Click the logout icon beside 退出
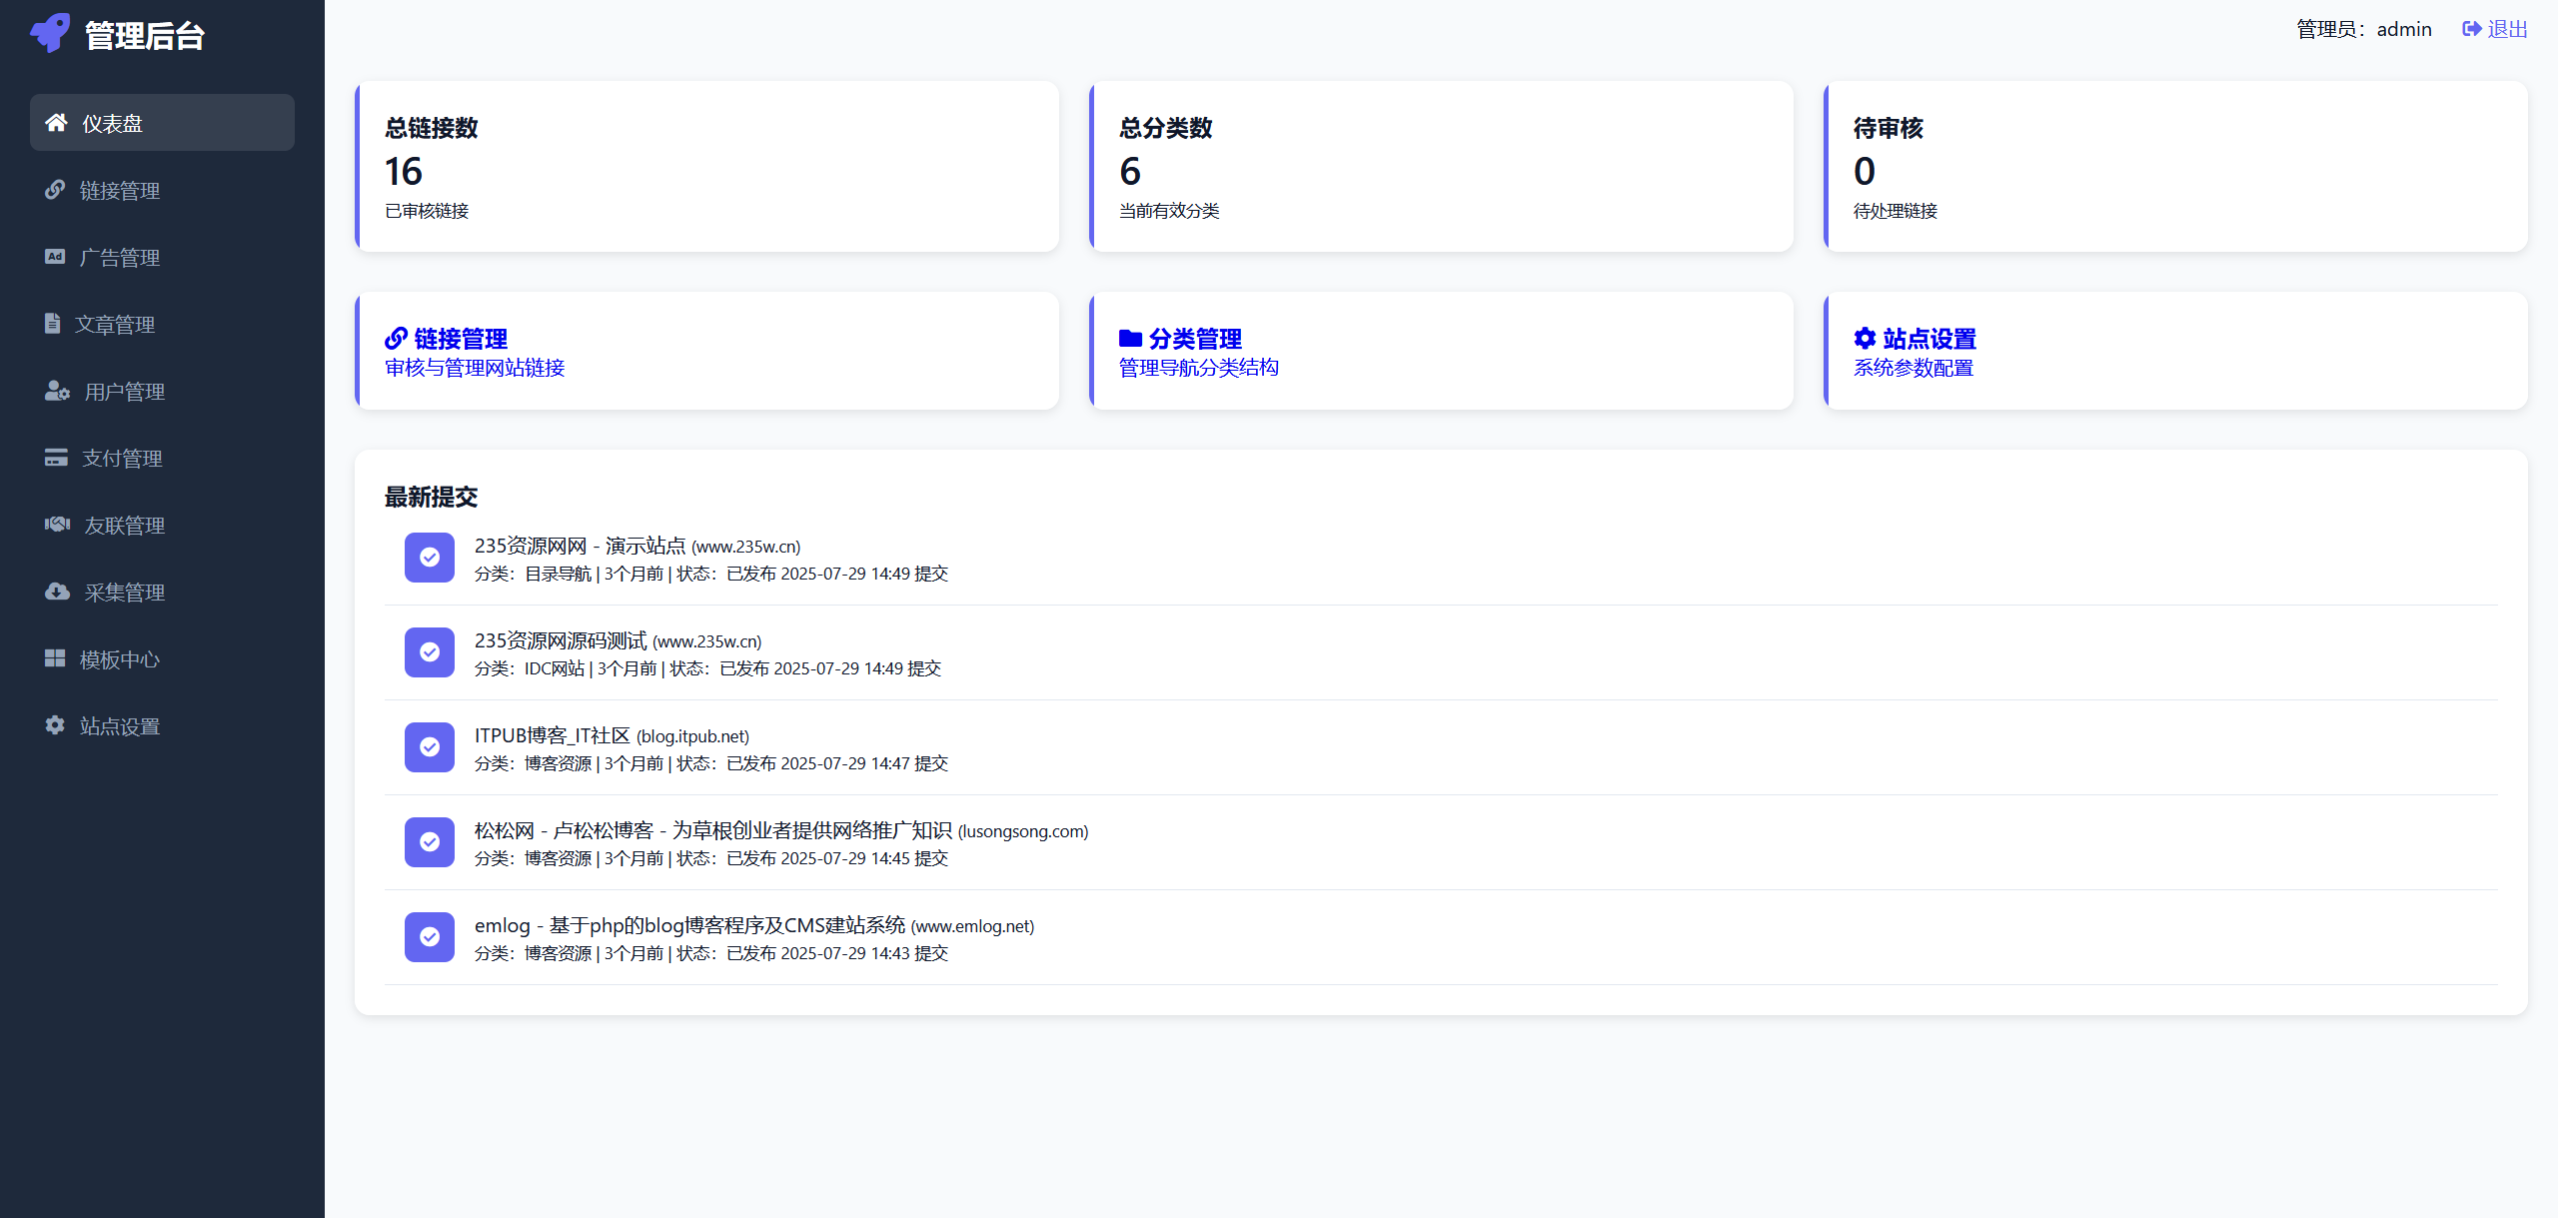The width and height of the screenshot is (2558, 1218). (2469, 28)
